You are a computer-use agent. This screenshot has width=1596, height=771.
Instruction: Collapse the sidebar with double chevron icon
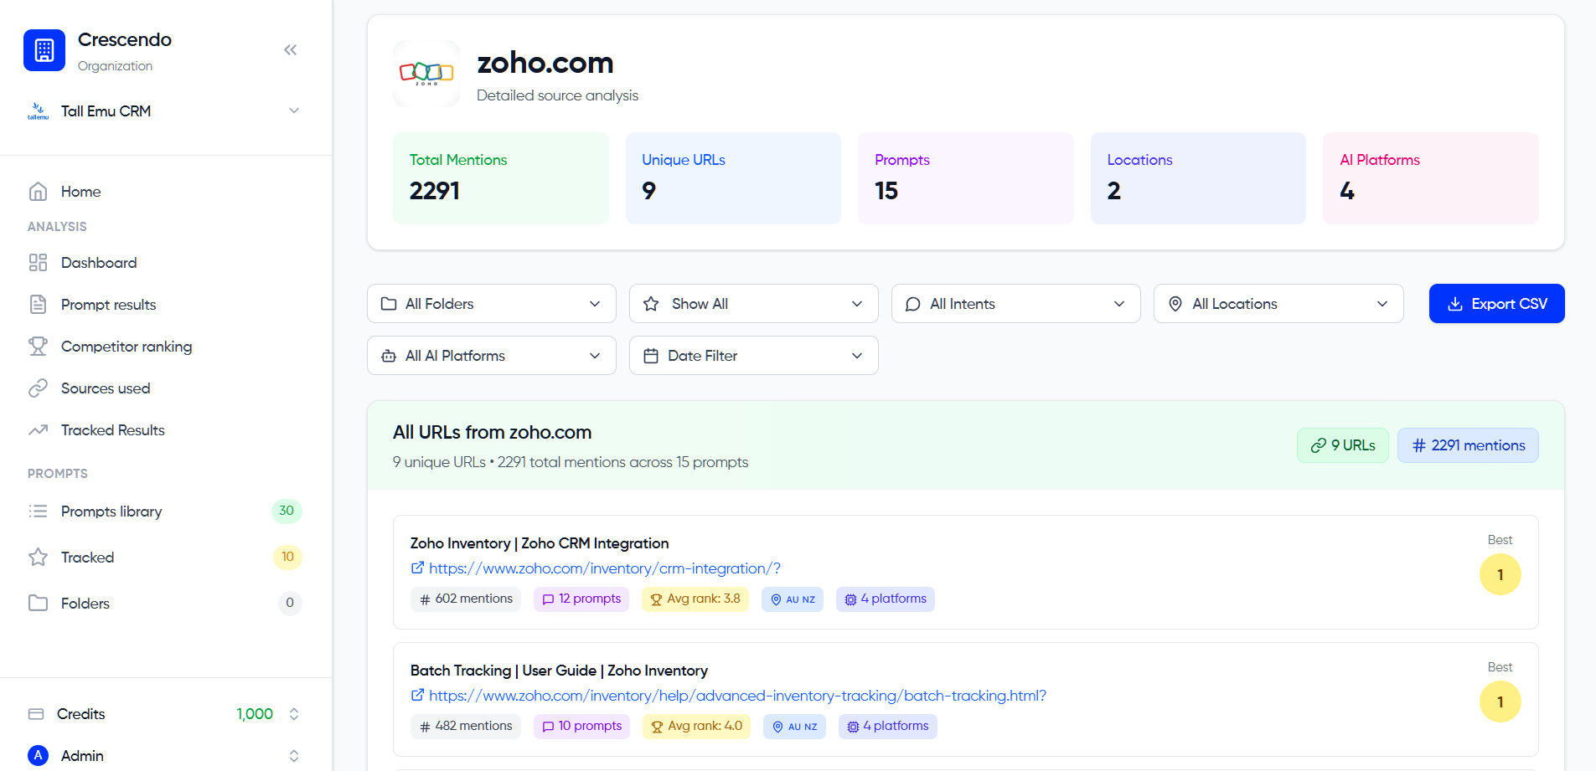pyautogui.click(x=291, y=50)
